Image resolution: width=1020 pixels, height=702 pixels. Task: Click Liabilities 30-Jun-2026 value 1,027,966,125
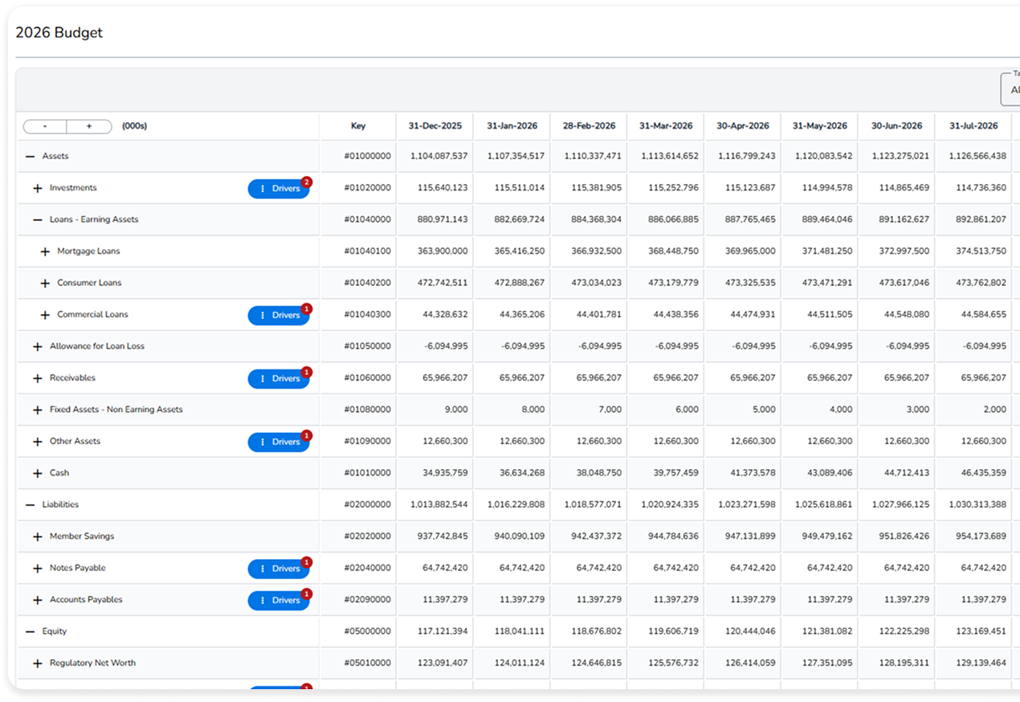900,505
